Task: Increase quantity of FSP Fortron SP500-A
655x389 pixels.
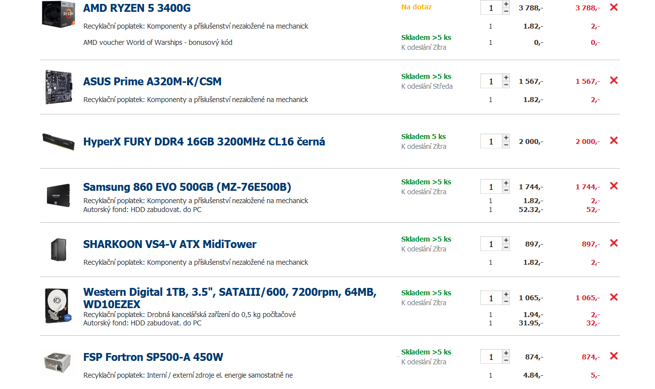Action: [x=506, y=354]
